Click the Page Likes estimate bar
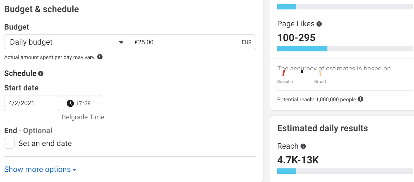The image size is (414, 182). [x=345, y=49]
